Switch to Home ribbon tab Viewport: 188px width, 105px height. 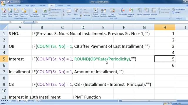(11, 6)
